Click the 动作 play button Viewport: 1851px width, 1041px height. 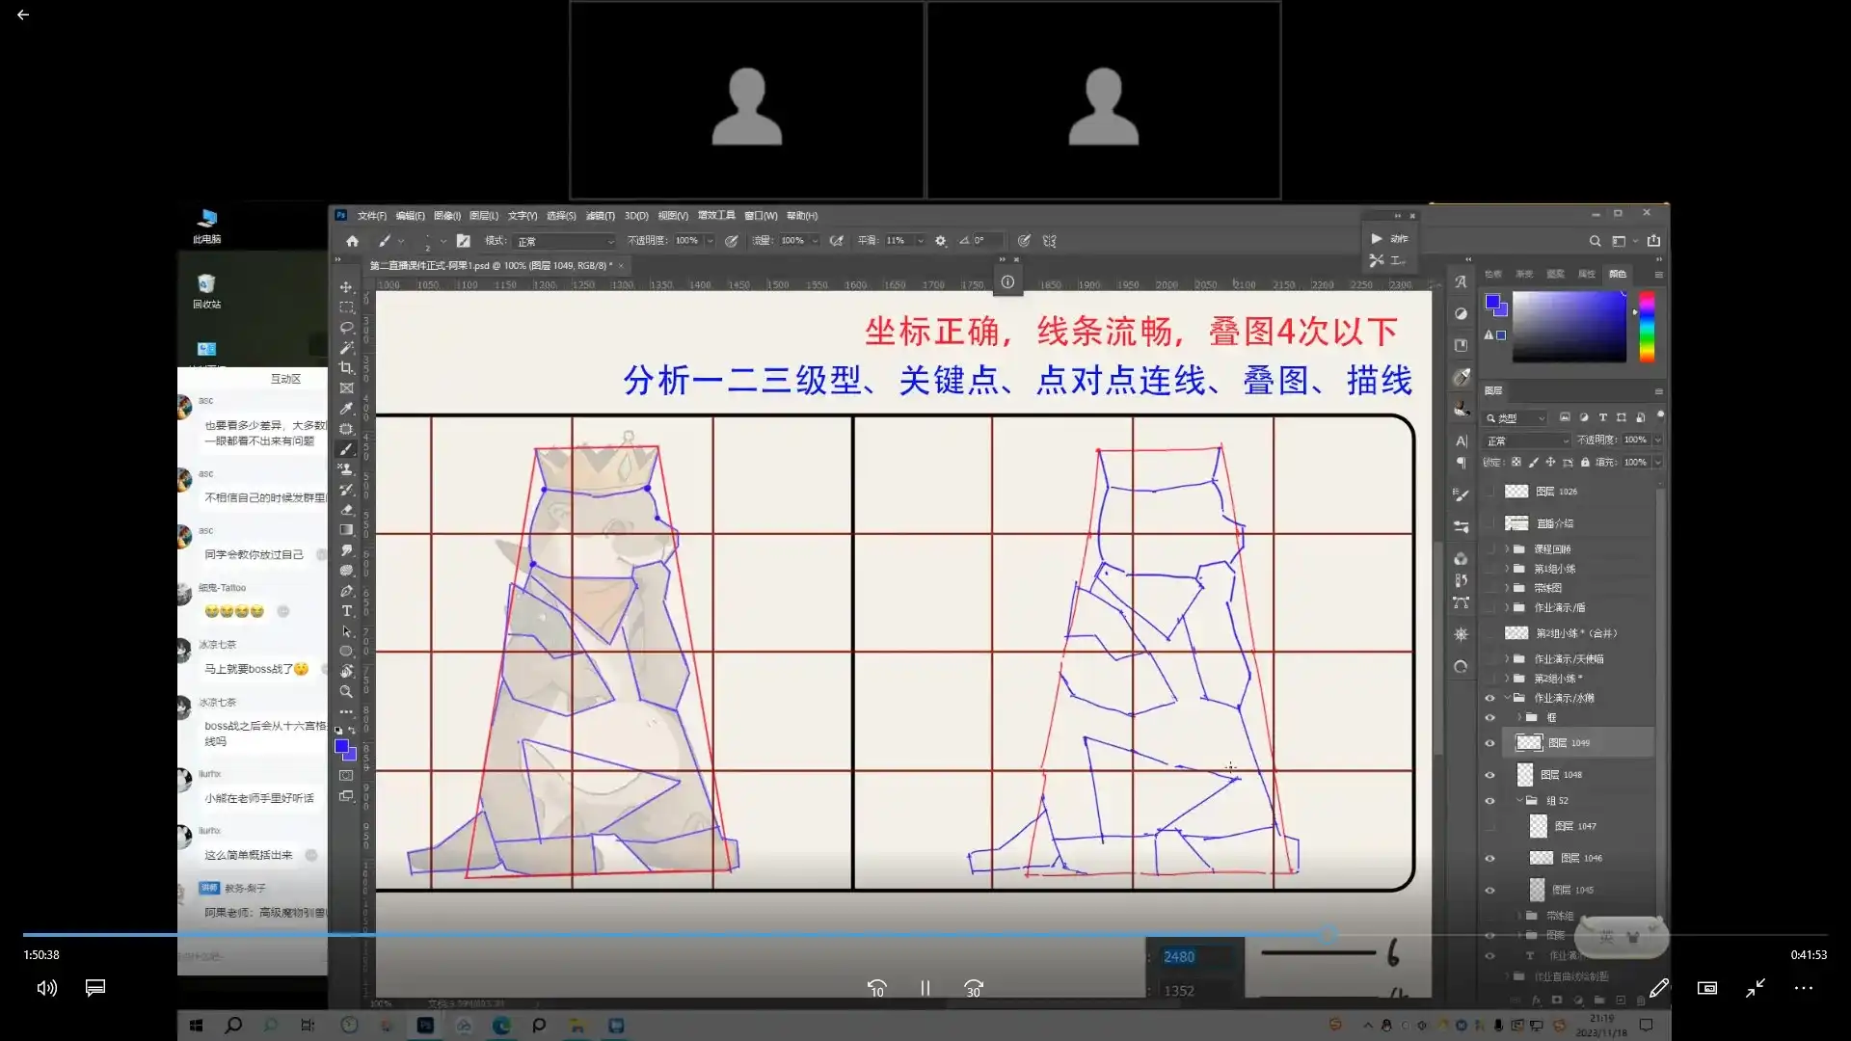pyautogui.click(x=1379, y=239)
